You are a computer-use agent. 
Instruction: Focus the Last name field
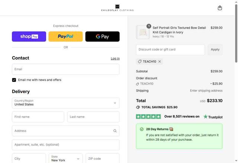[x=93, y=117]
